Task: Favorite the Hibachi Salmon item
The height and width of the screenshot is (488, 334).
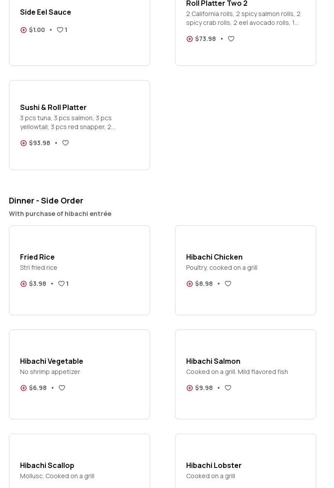Action: pos(228,388)
